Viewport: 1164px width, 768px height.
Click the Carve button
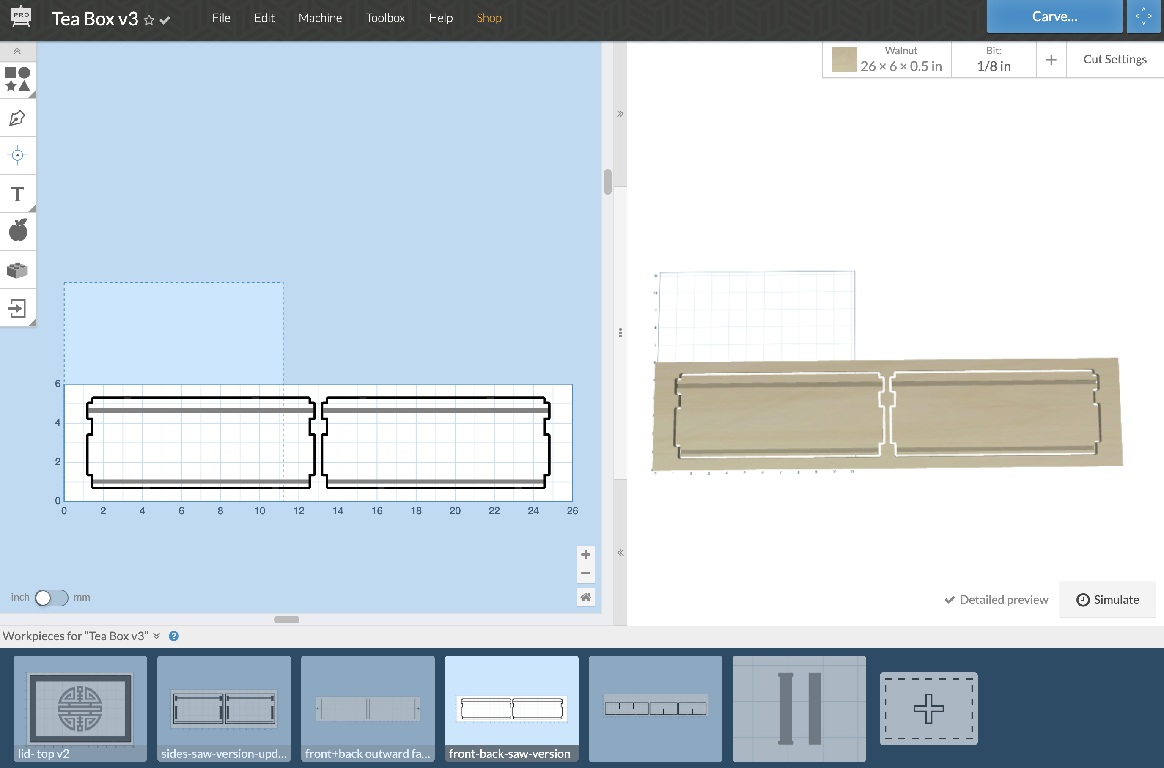(1054, 16)
